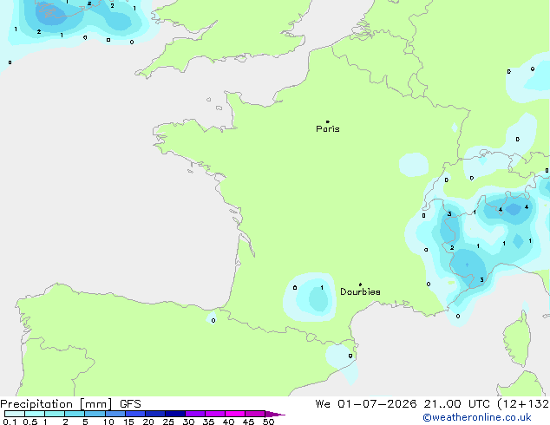This screenshot has height=425, width=550.
Task: Pick the 35–40 mm legend swatch
Action: click(215, 414)
